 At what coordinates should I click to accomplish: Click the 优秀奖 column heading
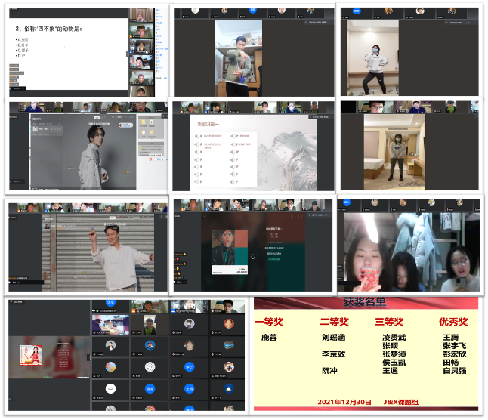click(454, 323)
